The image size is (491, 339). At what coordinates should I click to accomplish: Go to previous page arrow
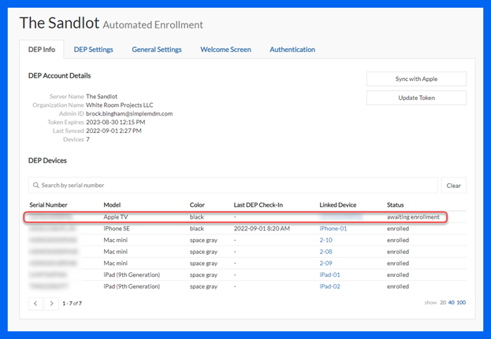(x=35, y=304)
